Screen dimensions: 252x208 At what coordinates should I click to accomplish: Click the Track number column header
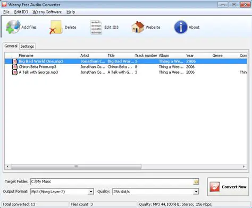146,56
